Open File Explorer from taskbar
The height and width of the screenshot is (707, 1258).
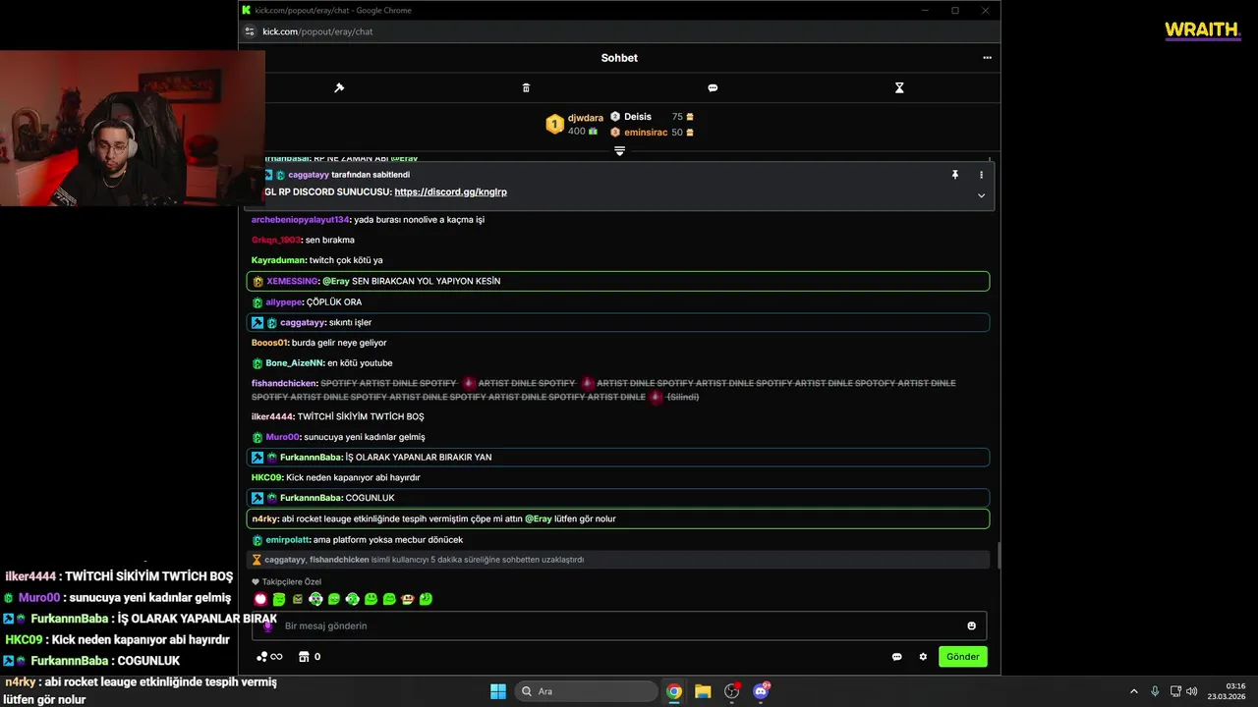coord(703,691)
